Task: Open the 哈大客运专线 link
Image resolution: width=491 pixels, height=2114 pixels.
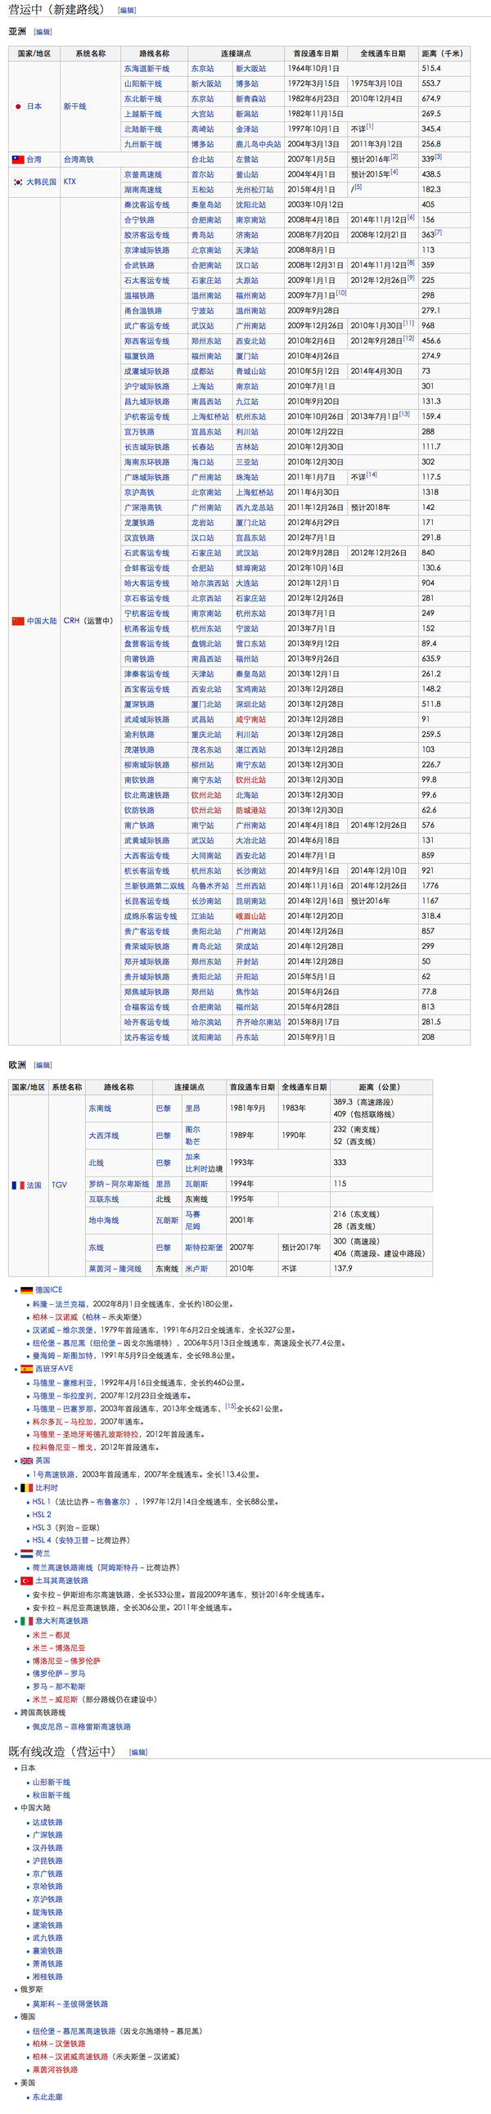Action: tap(147, 583)
